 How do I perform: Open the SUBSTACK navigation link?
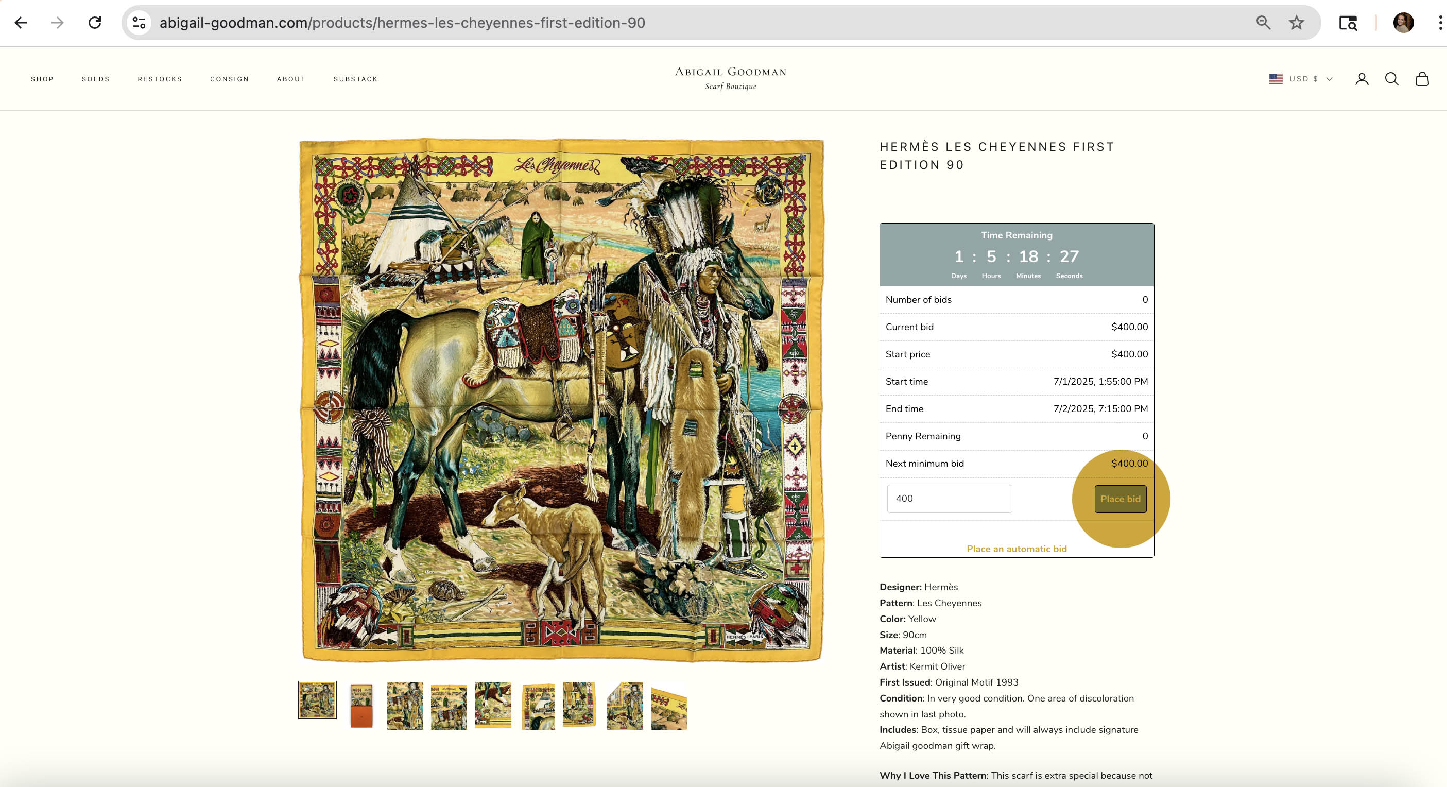pyautogui.click(x=355, y=79)
